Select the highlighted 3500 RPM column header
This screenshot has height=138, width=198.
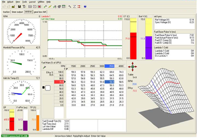click(x=110, y=66)
